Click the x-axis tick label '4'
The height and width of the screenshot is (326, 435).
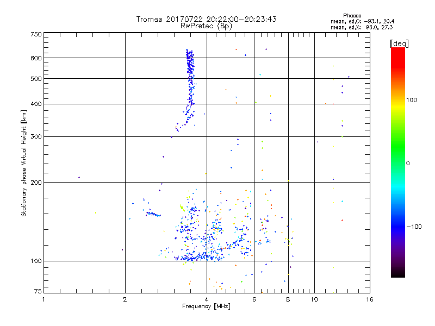pyautogui.click(x=207, y=299)
